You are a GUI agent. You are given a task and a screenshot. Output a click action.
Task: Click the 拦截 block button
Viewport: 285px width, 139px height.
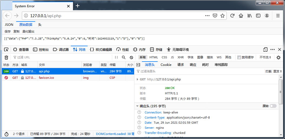pos(269,72)
